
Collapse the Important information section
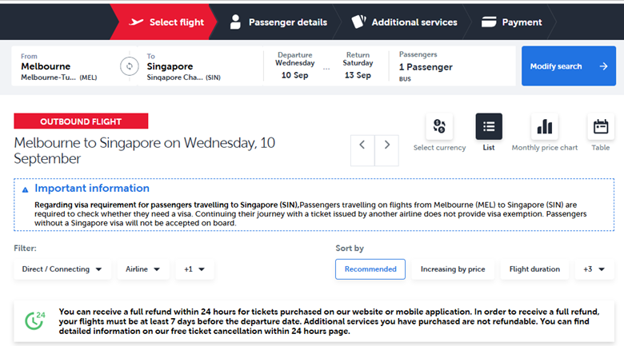tap(25, 189)
